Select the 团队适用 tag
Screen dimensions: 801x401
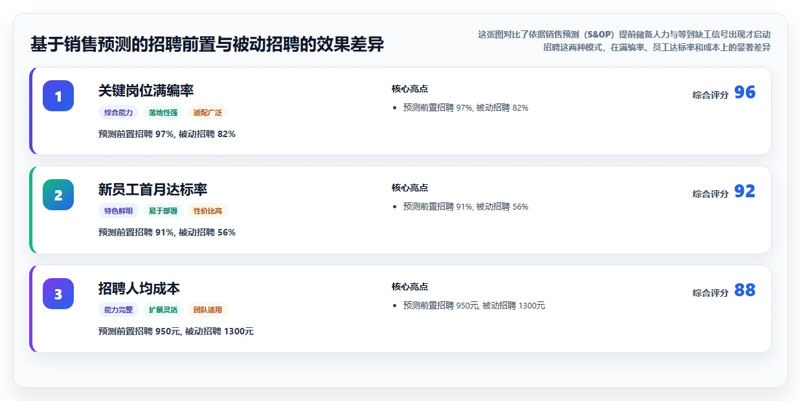[x=208, y=310]
